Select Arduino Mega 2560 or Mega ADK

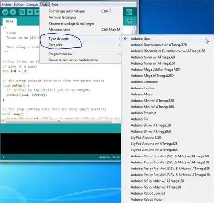point(167,69)
